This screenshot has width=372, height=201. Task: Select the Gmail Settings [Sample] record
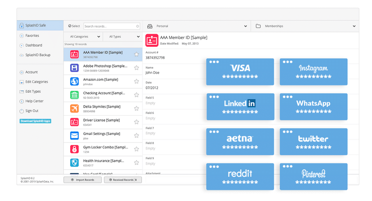pyautogui.click(x=103, y=136)
